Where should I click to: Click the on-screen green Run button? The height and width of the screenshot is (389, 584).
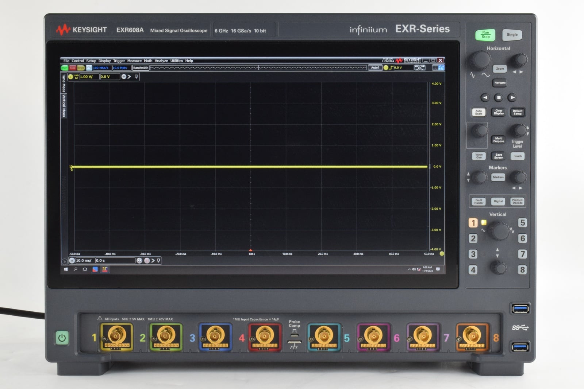tap(65, 68)
